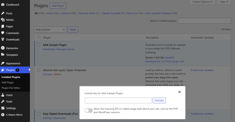Click the Settings menu label
The height and width of the screenshot is (122, 235).
11,108
